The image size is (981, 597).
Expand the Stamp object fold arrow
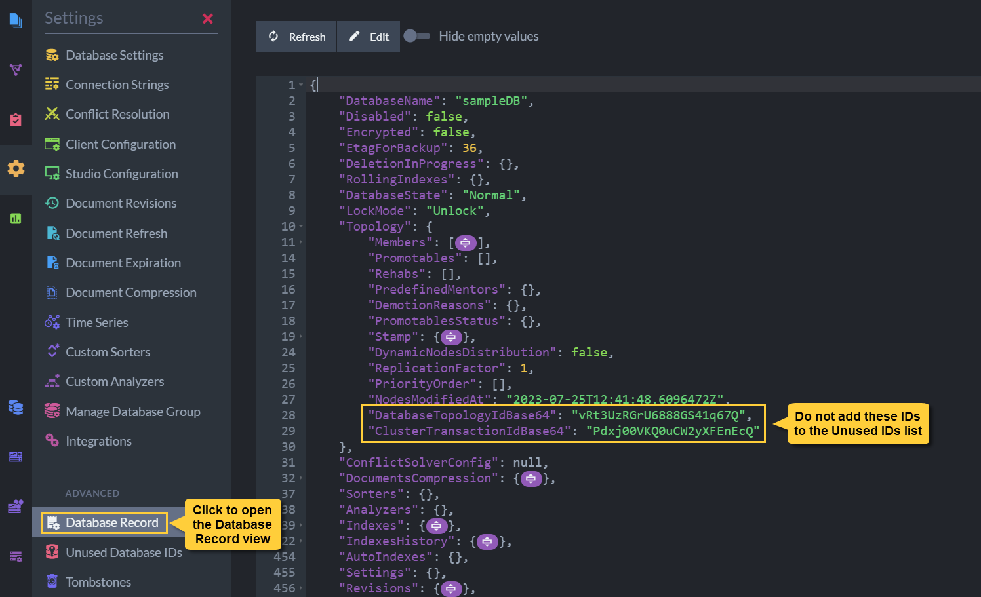point(301,337)
